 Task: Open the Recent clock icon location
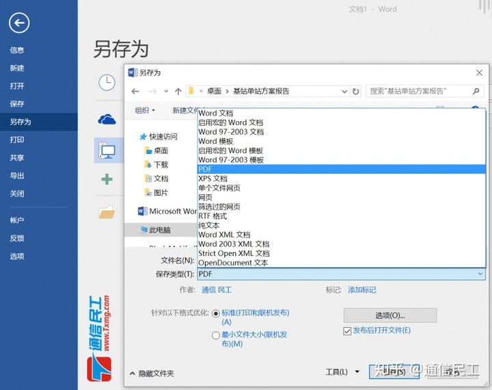point(107,83)
